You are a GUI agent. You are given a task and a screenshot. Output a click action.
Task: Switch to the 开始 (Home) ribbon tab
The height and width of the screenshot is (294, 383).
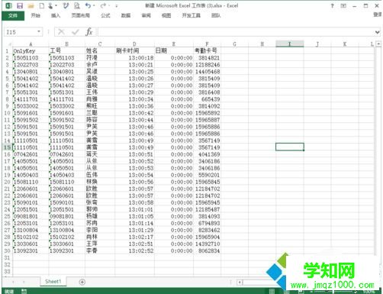click(x=35, y=15)
